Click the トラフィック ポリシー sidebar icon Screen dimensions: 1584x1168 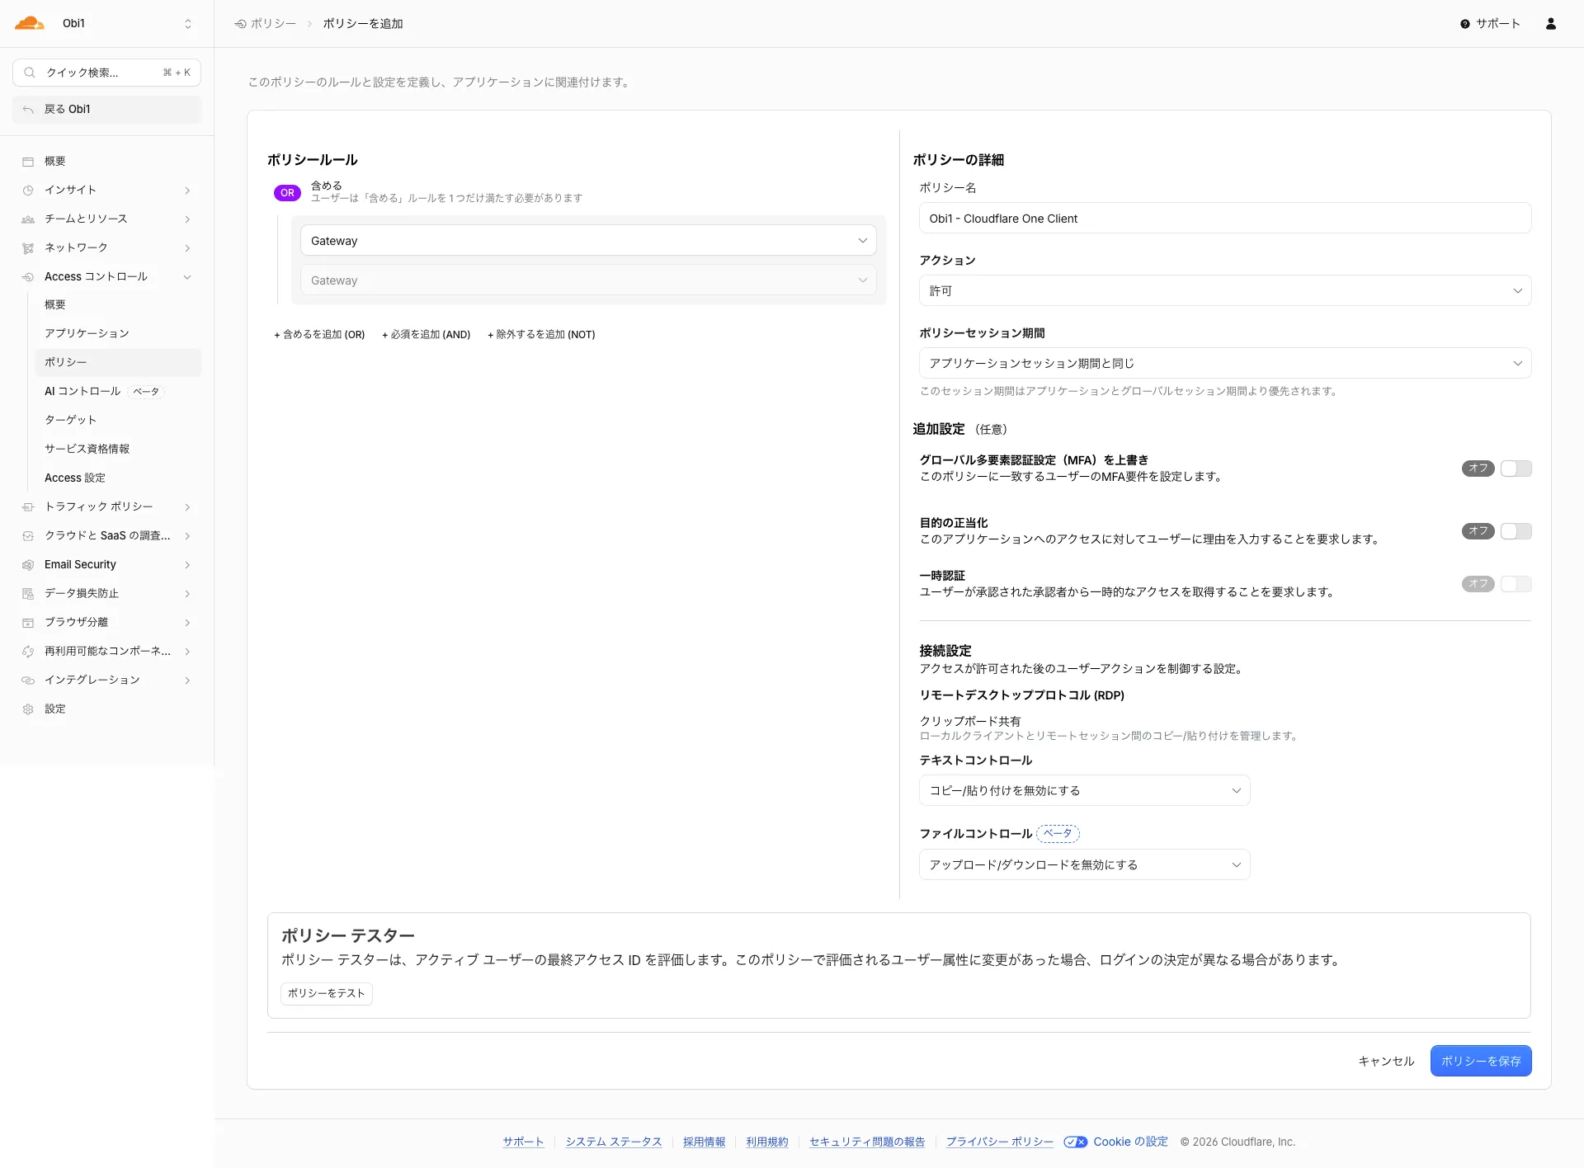(x=28, y=507)
